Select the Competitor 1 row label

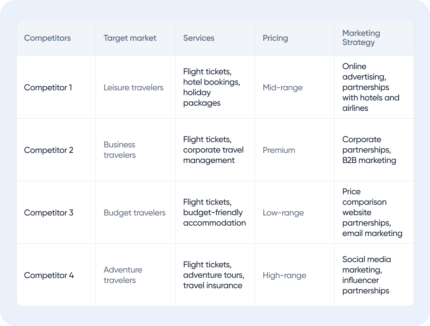48,87
